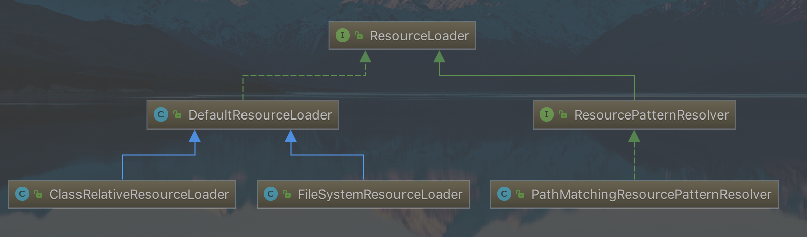Click the interface icon on ResourceLoader node
807x237 pixels.
pos(342,35)
